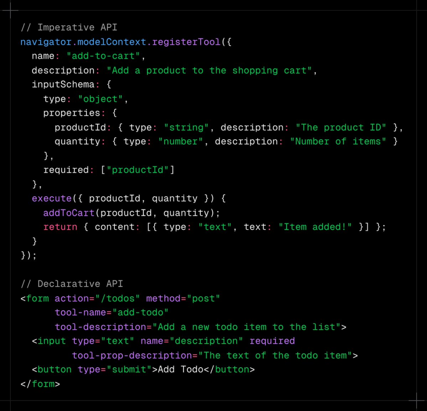Select the inputSchema key
Screen dimensions: 427x411
click(x=63, y=85)
